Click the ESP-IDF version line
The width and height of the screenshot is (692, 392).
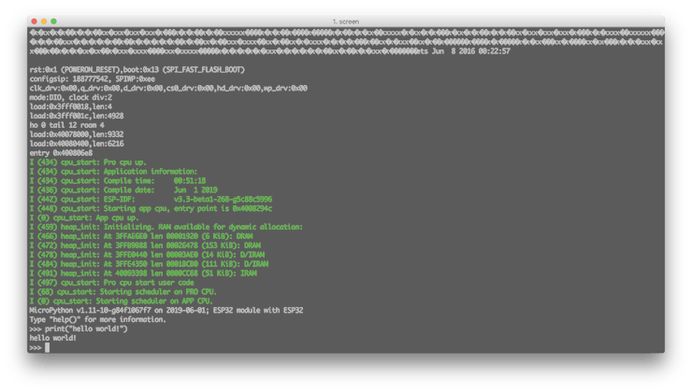point(151,199)
